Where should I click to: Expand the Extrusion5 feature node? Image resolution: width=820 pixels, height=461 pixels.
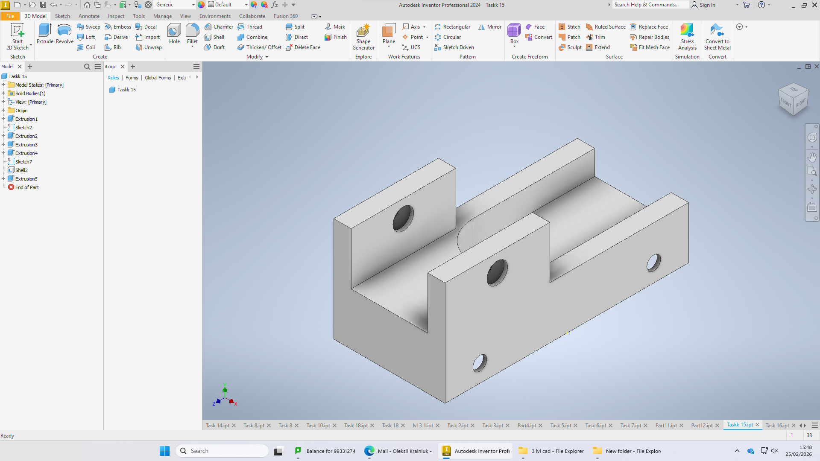click(3, 179)
